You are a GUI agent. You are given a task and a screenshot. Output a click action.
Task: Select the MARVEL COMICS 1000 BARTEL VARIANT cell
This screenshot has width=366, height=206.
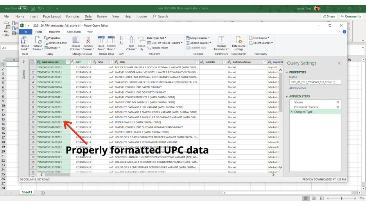click(x=156, y=87)
